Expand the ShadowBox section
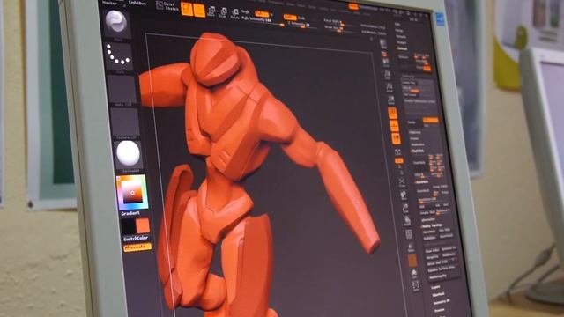Image resolution: width=564 pixels, height=317 pixels. click(x=417, y=144)
